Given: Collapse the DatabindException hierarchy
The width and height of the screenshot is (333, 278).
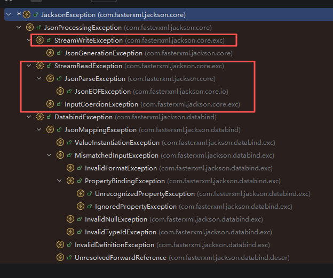Looking at the screenshot, I should click(29, 117).
